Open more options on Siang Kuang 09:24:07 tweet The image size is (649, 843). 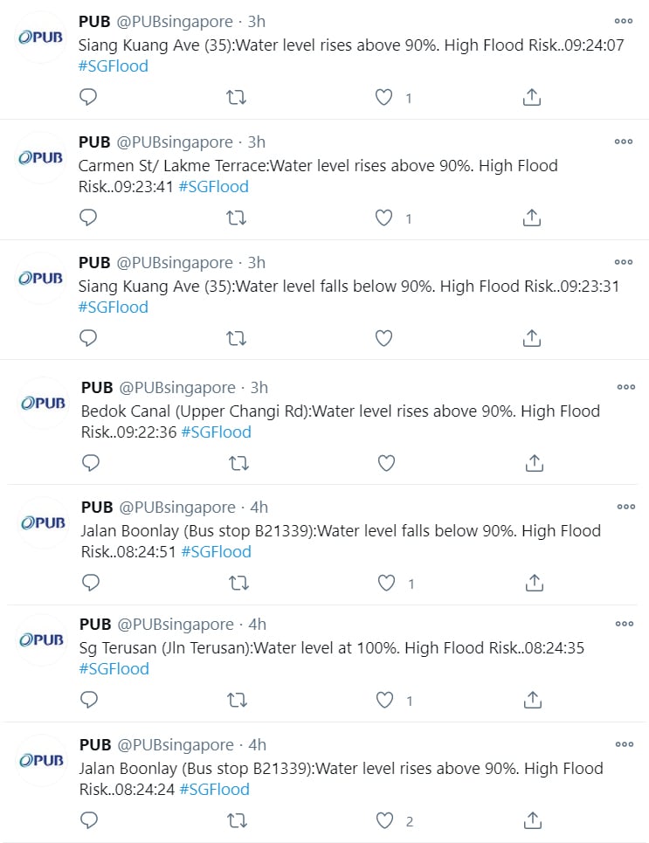click(623, 21)
